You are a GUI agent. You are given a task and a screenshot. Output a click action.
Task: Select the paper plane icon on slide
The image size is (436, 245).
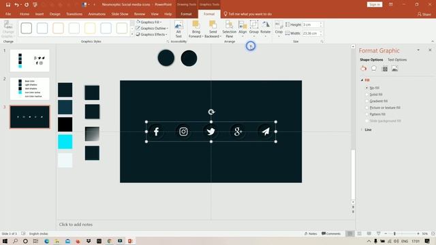tap(266, 131)
